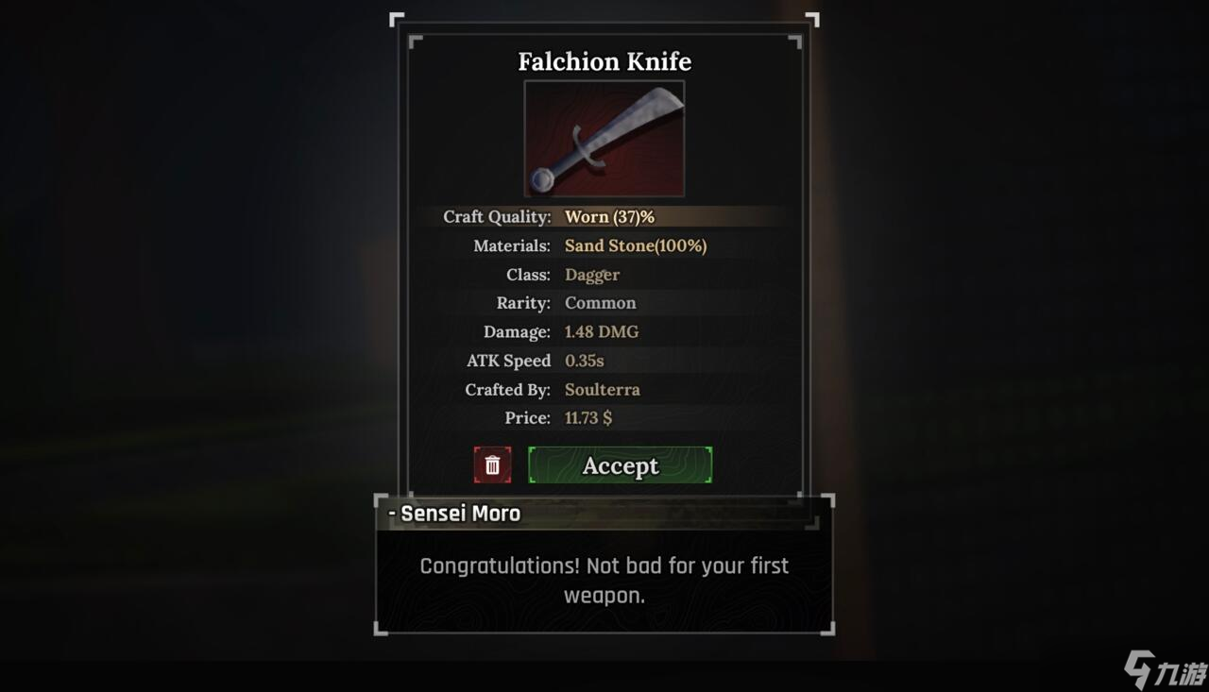Advance the Congratulations dialogue text
Image resolution: width=1209 pixels, height=692 pixels.
tap(604, 581)
